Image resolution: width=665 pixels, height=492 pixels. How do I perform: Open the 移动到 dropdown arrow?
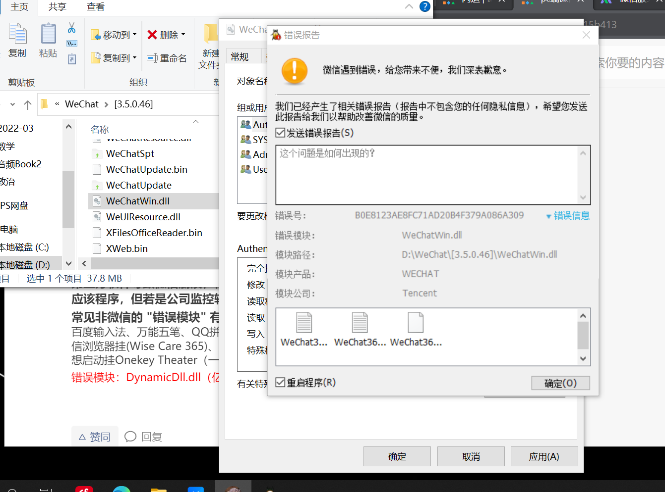[x=134, y=35]
